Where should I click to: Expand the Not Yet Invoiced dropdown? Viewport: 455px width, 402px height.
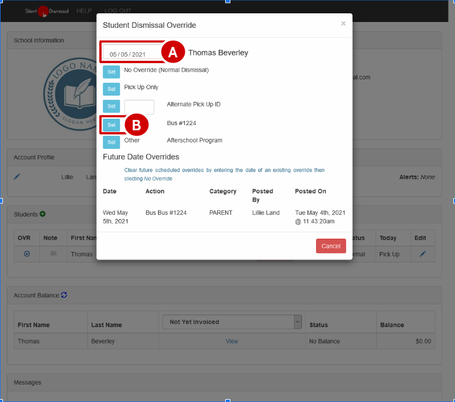232,321
